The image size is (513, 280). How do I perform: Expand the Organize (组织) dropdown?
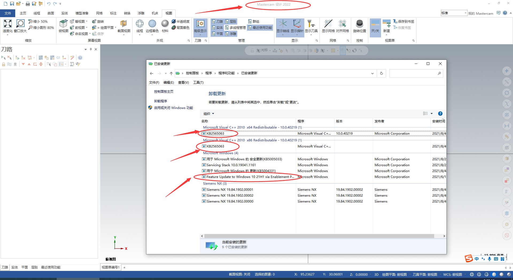click(209, 114)
